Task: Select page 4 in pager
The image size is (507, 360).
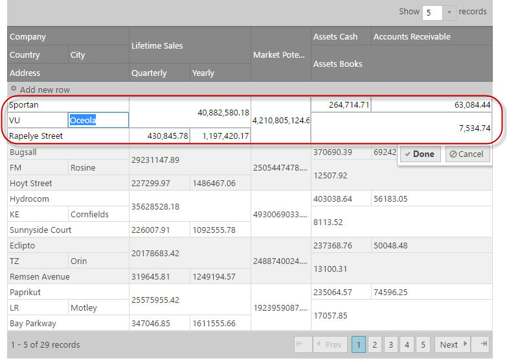Action: tap(407, 344)
